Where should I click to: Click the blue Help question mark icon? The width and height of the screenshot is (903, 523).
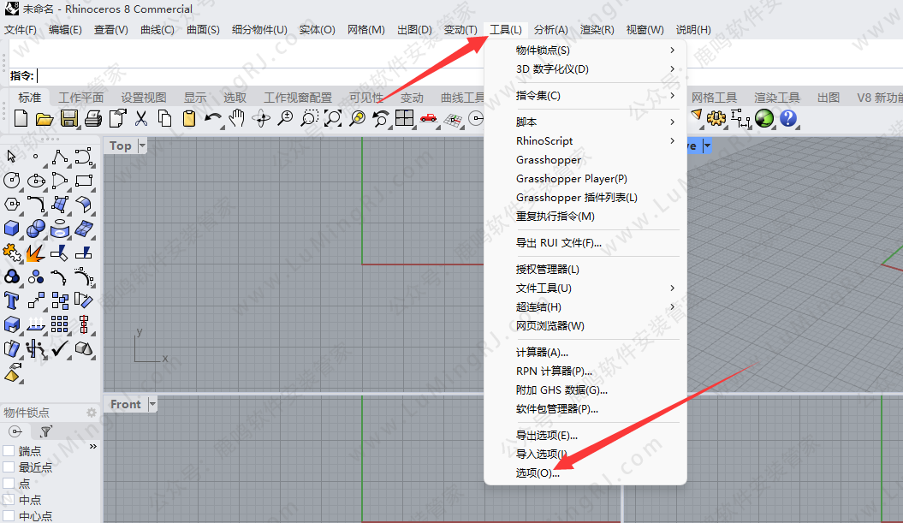(x=788, y=118)
